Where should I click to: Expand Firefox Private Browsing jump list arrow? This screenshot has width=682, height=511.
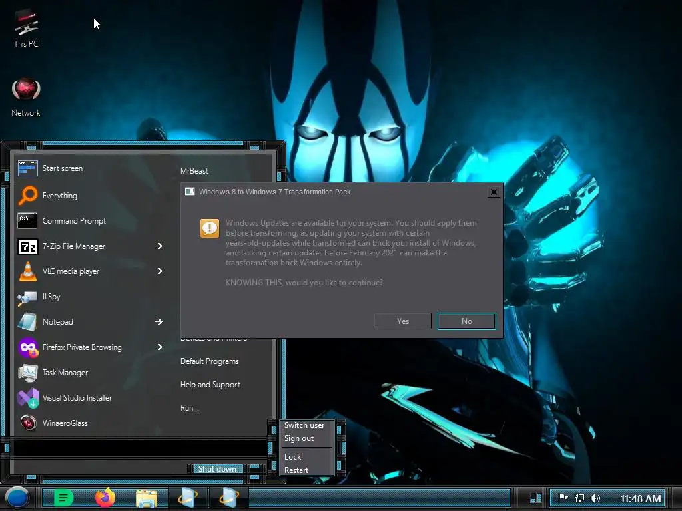point(159,347)
